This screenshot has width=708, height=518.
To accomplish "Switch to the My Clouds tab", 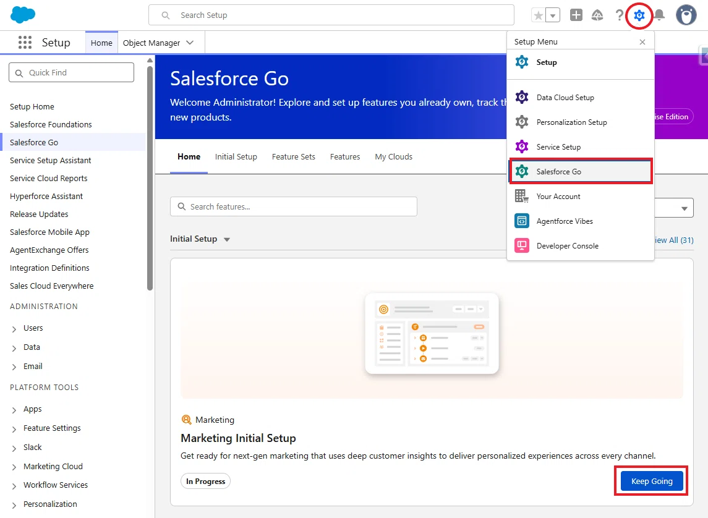I will [x=394, y=156].
